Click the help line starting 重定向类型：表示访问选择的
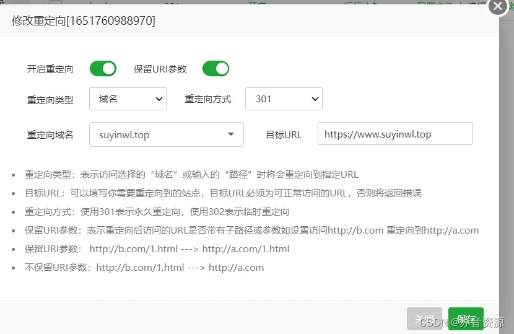514x334 pixels. 191,175
